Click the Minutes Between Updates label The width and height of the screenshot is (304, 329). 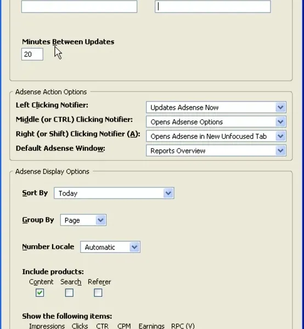pos(68,42)
